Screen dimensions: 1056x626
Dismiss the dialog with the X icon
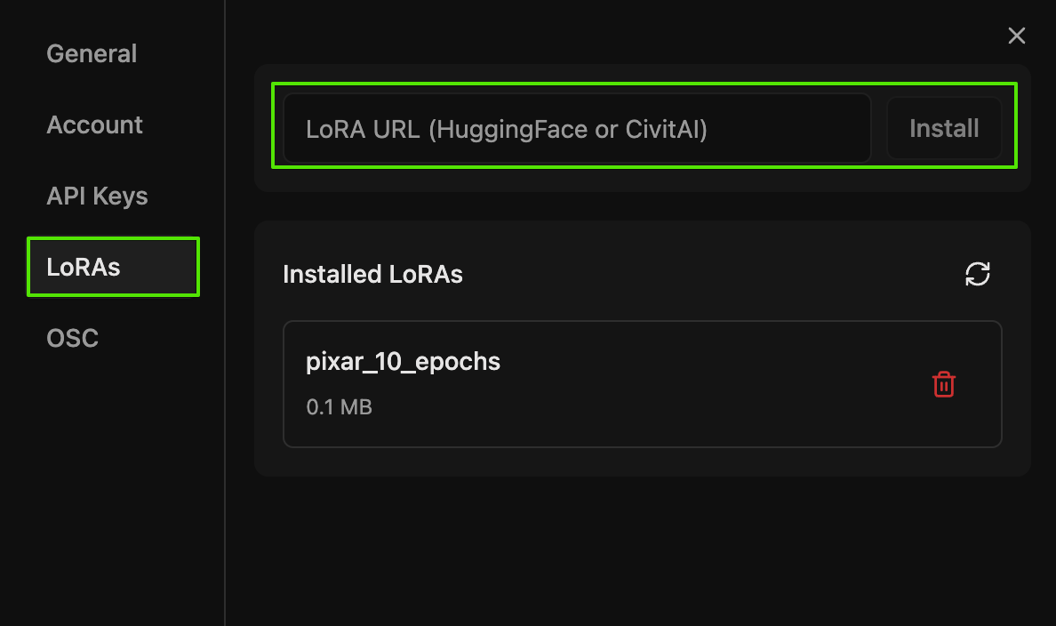click(x=1016, y=36)
